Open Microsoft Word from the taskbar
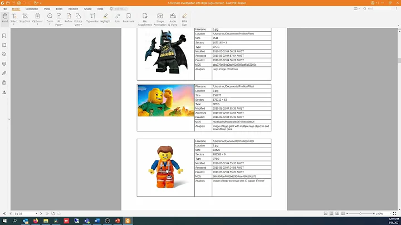 pos(97,221)
